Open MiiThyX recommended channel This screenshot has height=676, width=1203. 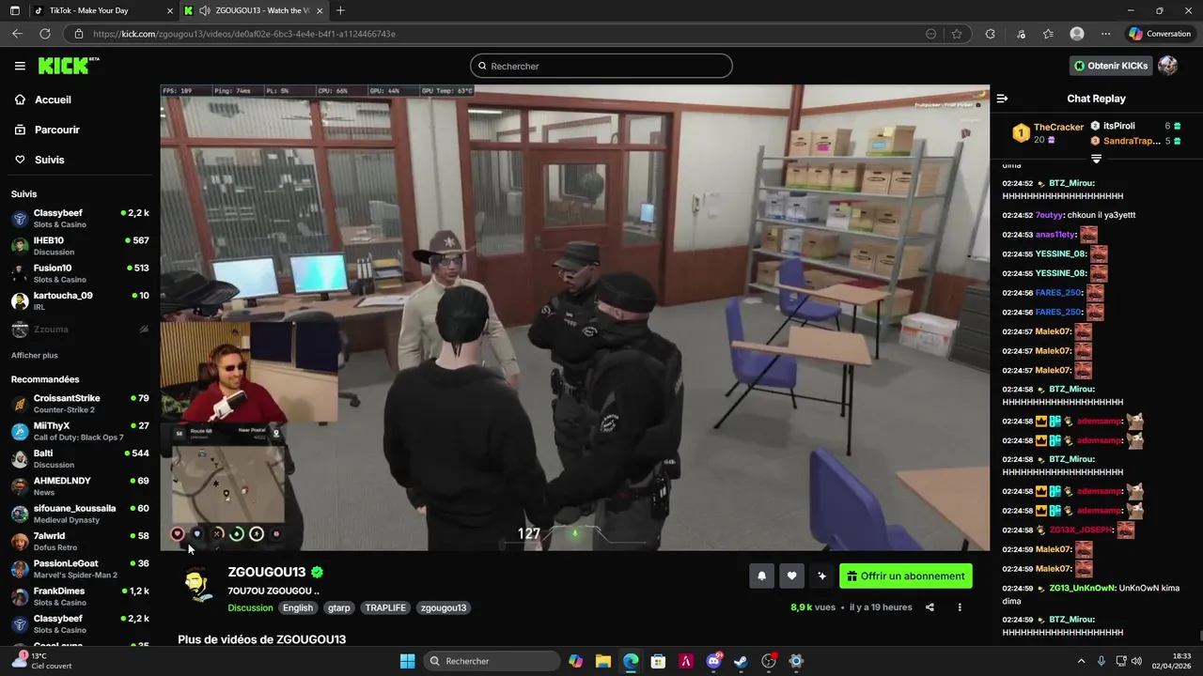80,431
